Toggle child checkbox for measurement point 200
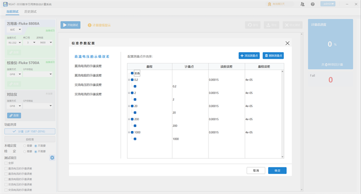Image resolution: width=361 pixels, height=194 pixels. (135, 126)
